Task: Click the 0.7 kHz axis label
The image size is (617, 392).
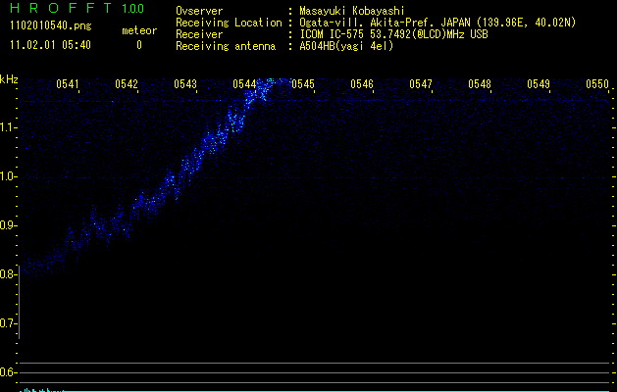Action: 8,323
